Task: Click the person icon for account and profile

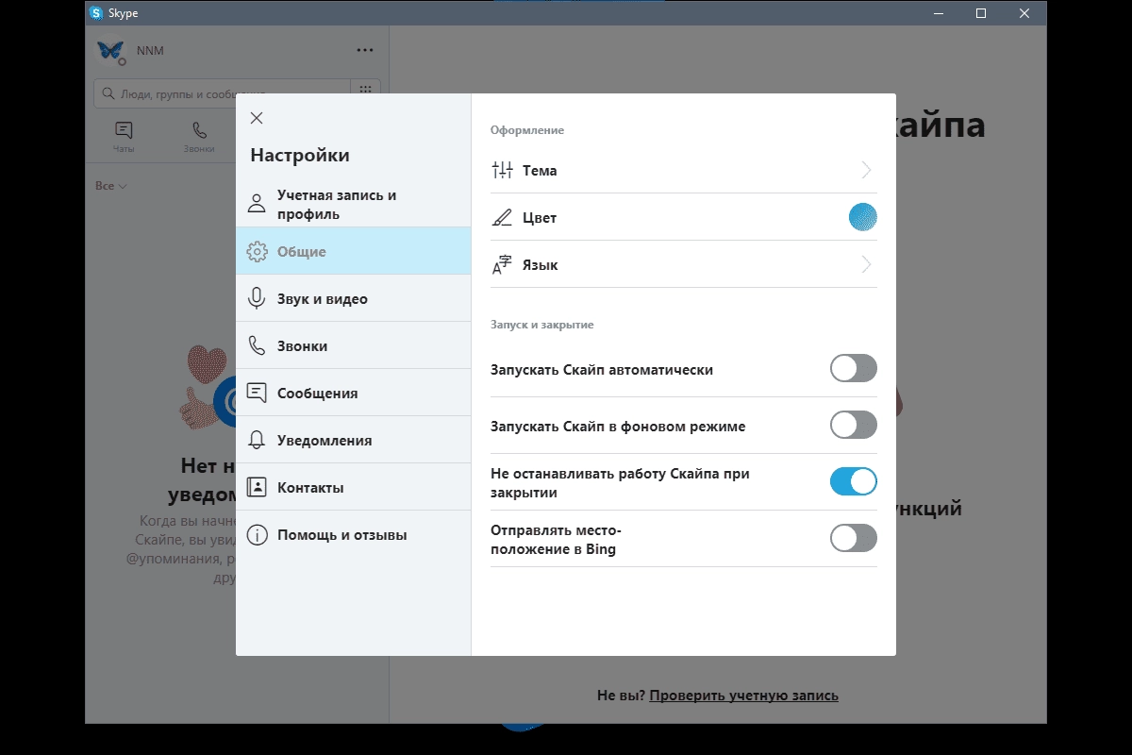Action: (256, 204)
